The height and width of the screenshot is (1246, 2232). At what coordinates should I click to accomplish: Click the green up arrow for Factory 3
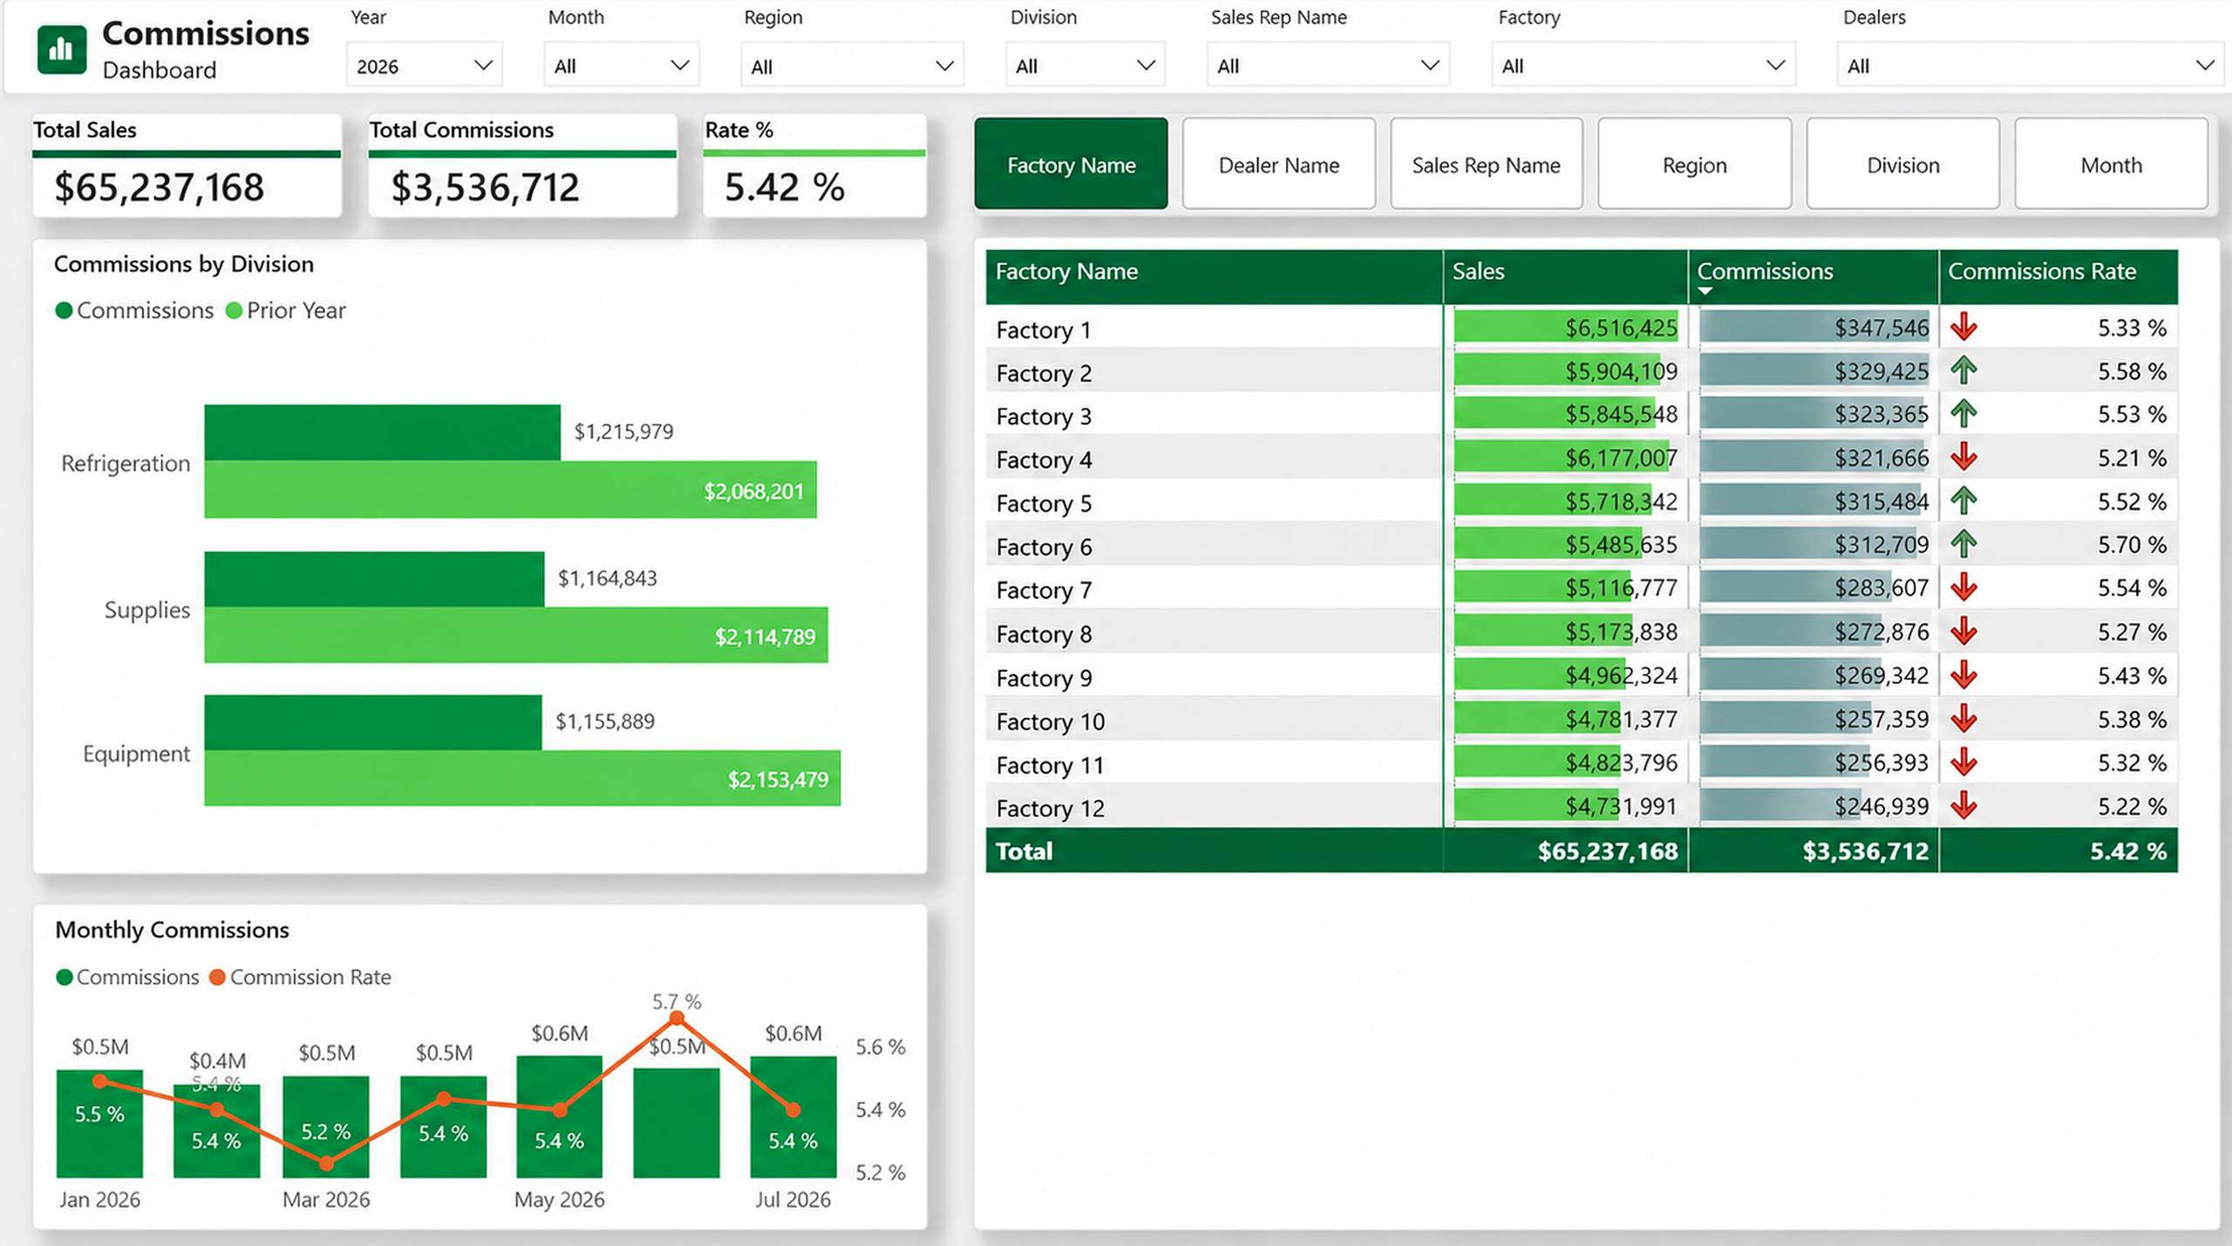[x=1963, y=414]
